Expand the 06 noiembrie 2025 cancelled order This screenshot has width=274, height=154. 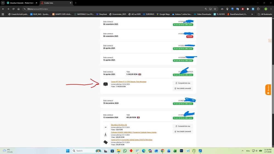[148, 35]
